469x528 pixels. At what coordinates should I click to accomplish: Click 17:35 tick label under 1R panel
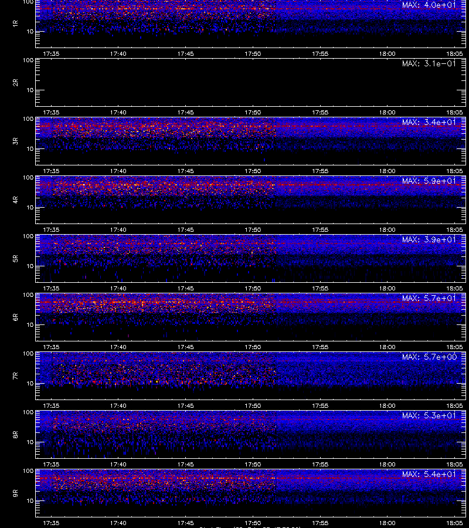pos(51,54)
